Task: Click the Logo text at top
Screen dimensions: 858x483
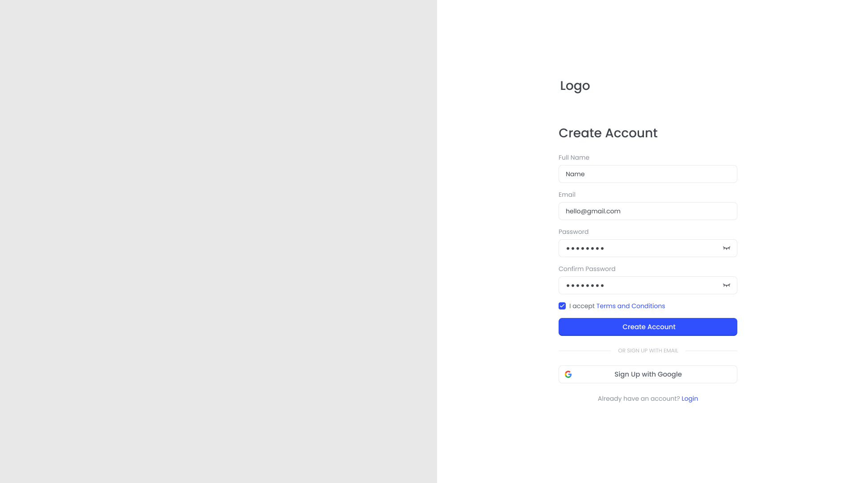Action: [x=575, y=86]
